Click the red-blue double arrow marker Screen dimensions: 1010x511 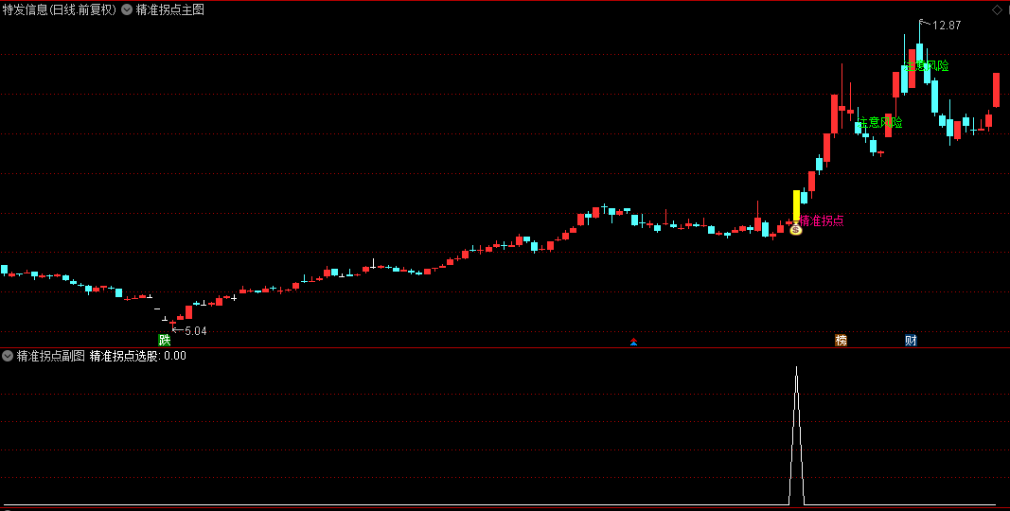pyautogui.click(x=633, y=342)
